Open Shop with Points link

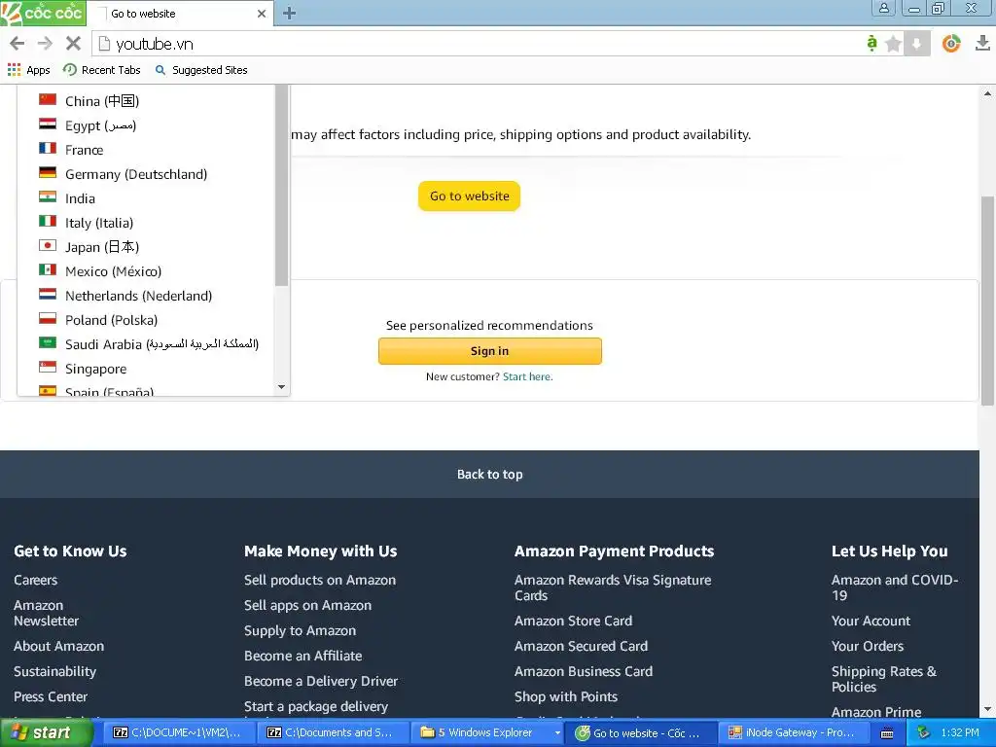[566, 696]
